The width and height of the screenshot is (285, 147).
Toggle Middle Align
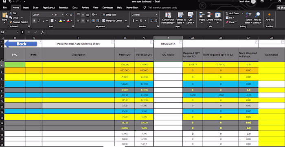coord(83,15)
